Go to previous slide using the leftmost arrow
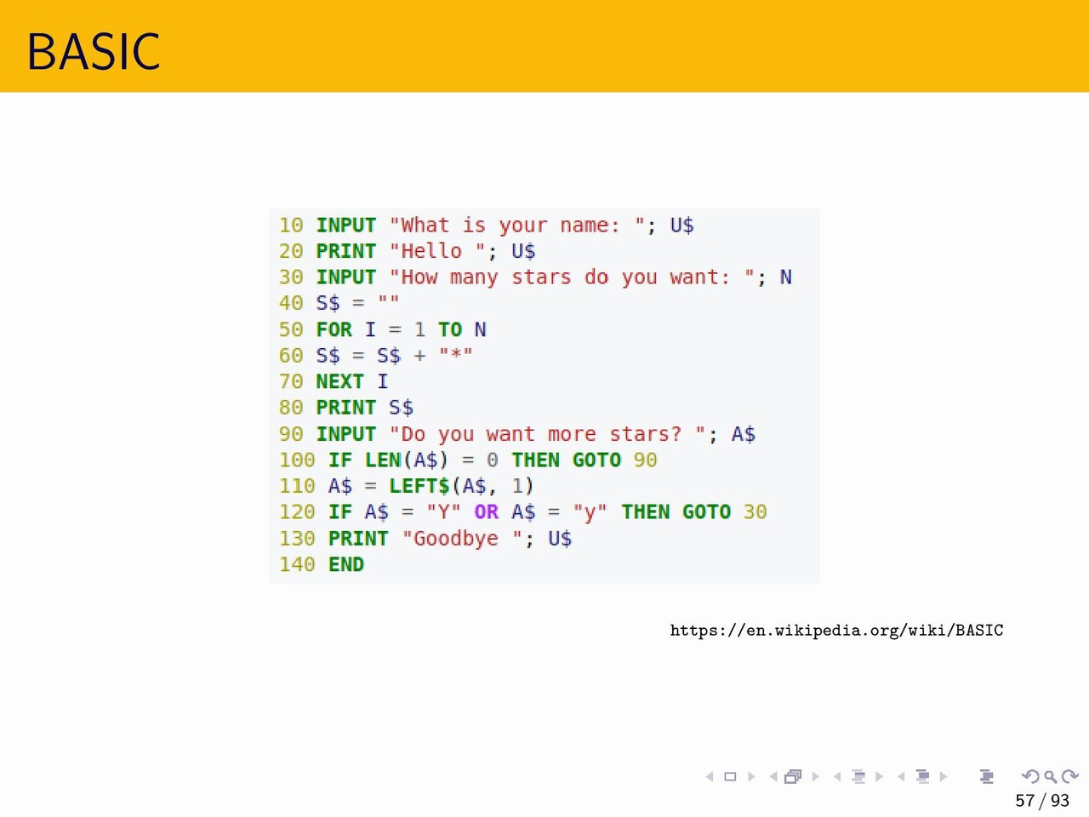This screenshot has width=1089, height=817. (x=710, y=776)
